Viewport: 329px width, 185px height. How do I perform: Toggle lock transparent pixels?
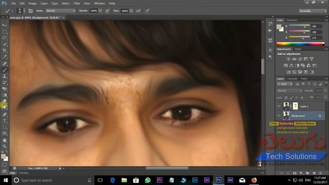pos(286,98)
